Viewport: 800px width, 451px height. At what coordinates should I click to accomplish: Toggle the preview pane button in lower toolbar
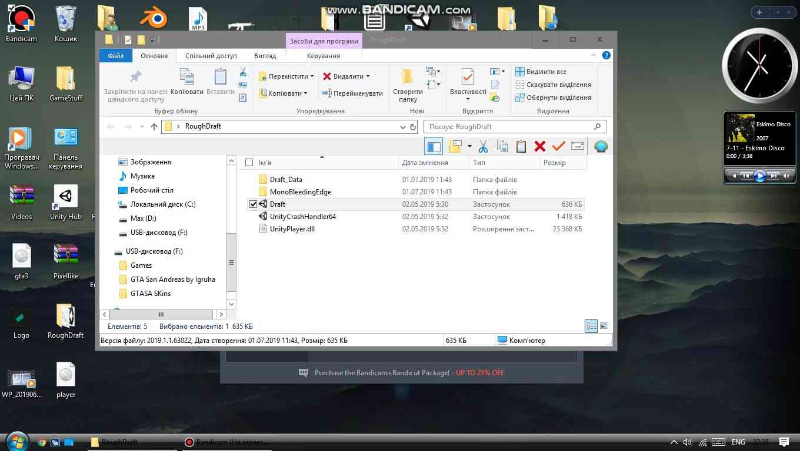tap(434, 146)
